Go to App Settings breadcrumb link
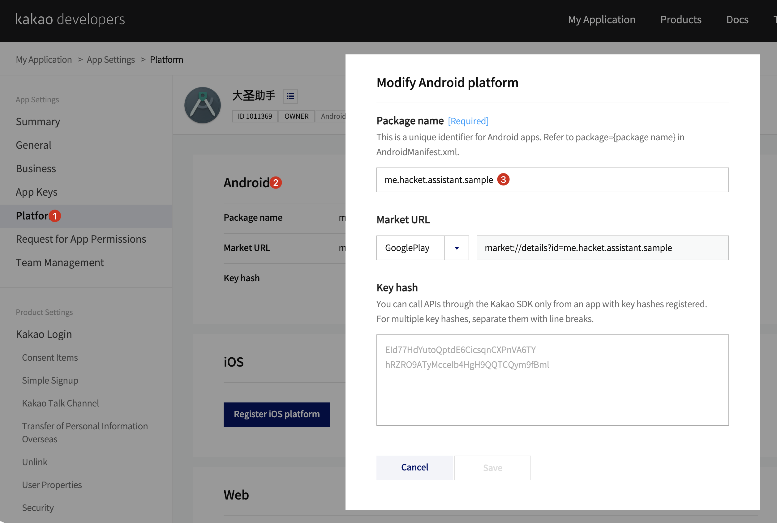This screenshot has height=523, width=777. [111, 60]
